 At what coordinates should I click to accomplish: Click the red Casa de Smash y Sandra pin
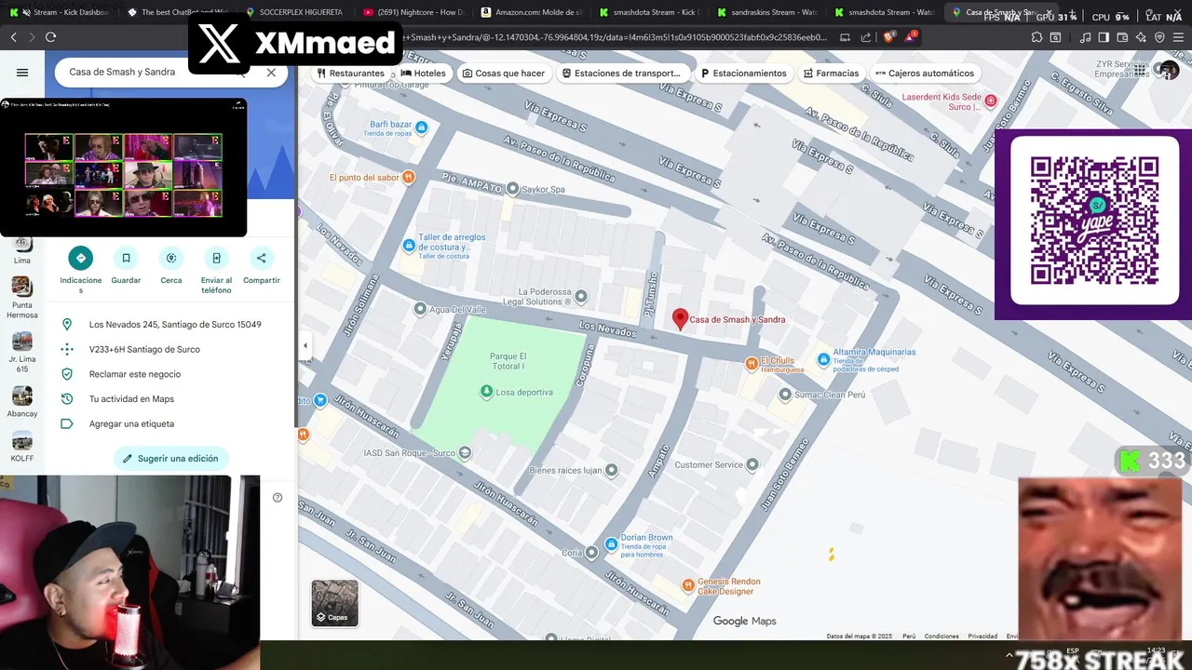click(x=681, y=319)
